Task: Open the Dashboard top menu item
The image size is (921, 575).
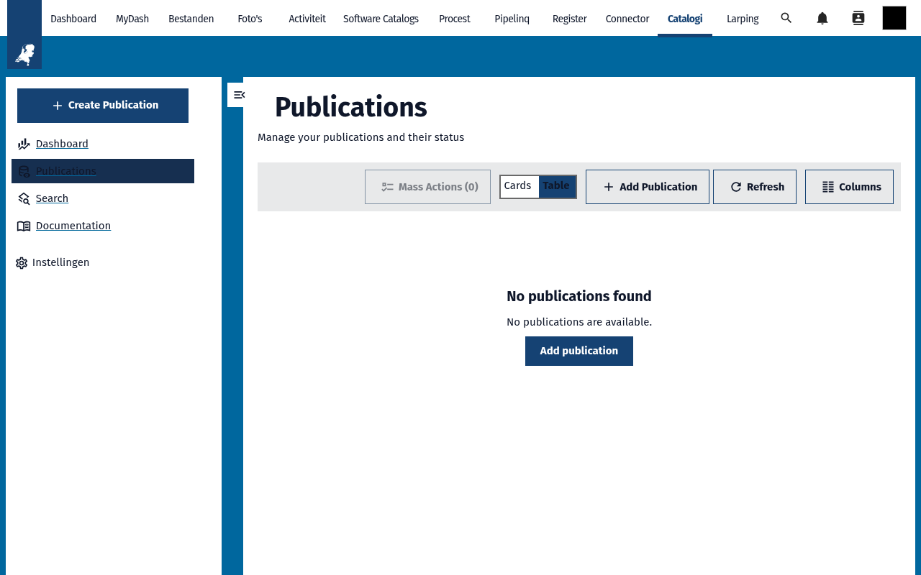Action: 73,19
